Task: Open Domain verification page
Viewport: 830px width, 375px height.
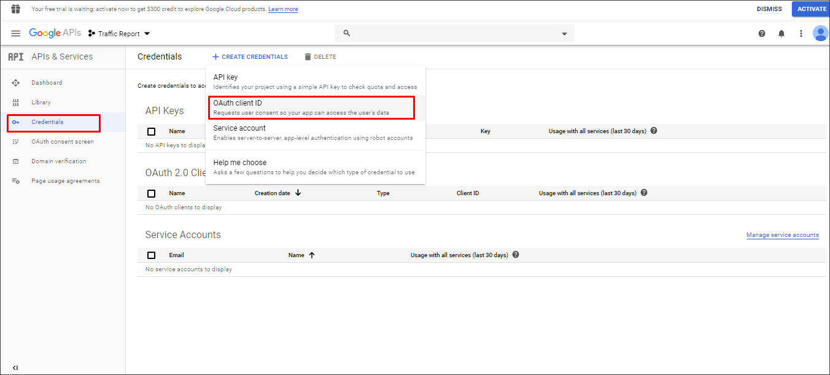Action: [x=59, y=161]
